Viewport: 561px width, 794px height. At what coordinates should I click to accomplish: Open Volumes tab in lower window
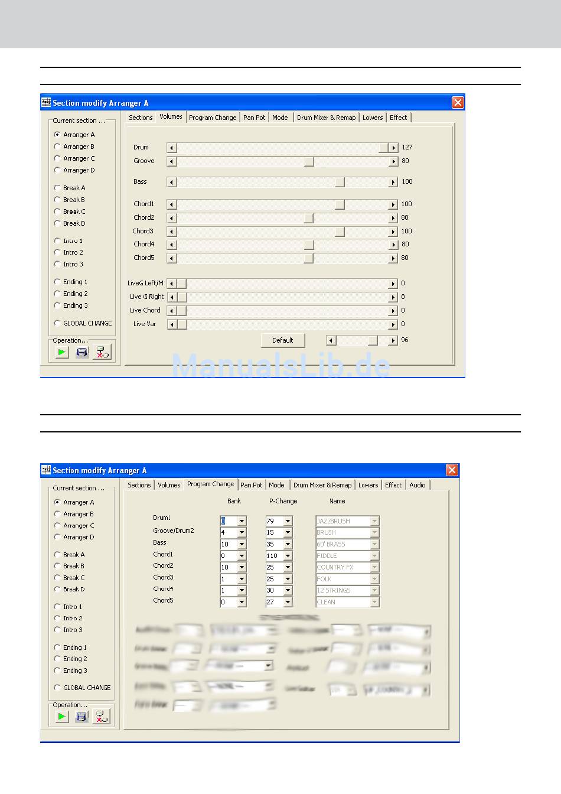click(169, 485)
